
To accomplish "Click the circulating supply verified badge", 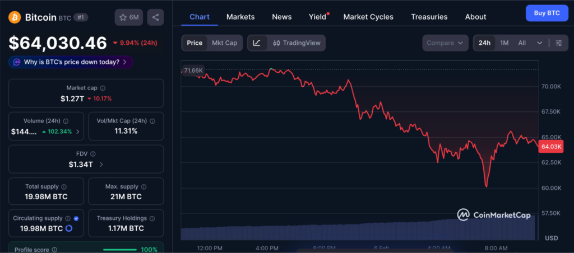I will coord(76,218).
